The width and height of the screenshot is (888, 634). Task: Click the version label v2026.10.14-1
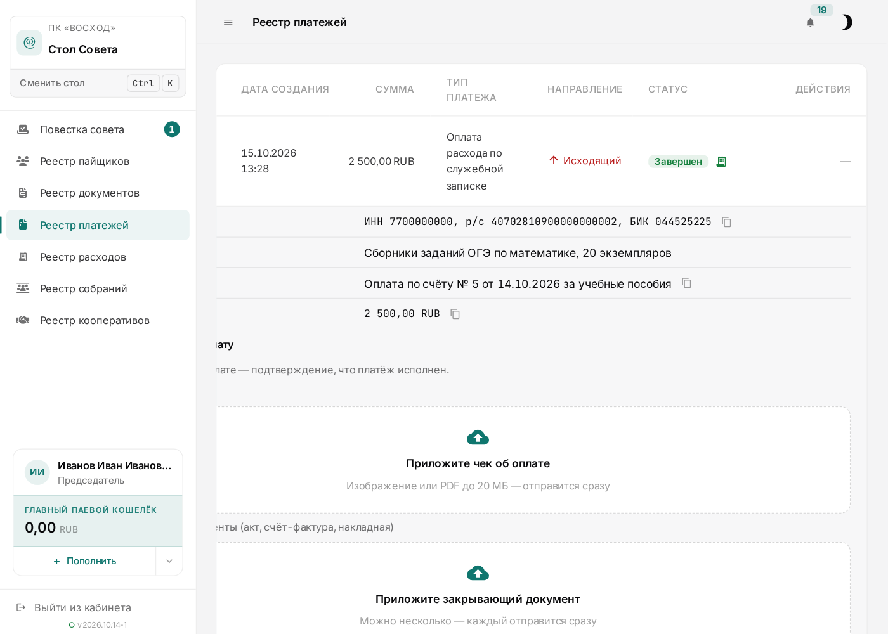click(102, 625)
